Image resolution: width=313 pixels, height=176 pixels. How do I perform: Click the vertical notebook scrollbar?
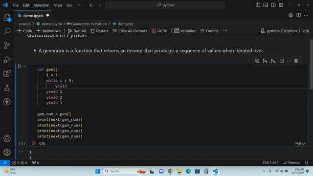point(311,65)
